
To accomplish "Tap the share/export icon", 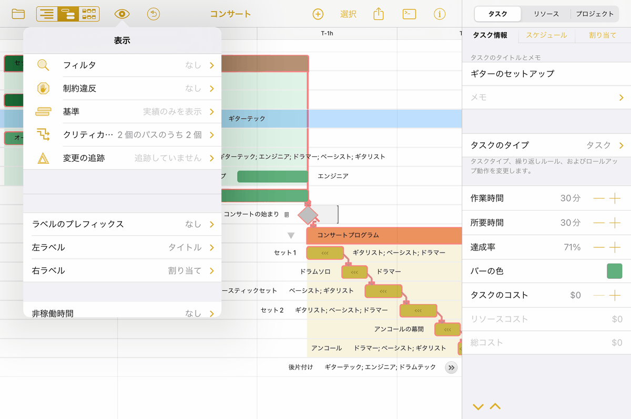I will (x=378, y=14).
